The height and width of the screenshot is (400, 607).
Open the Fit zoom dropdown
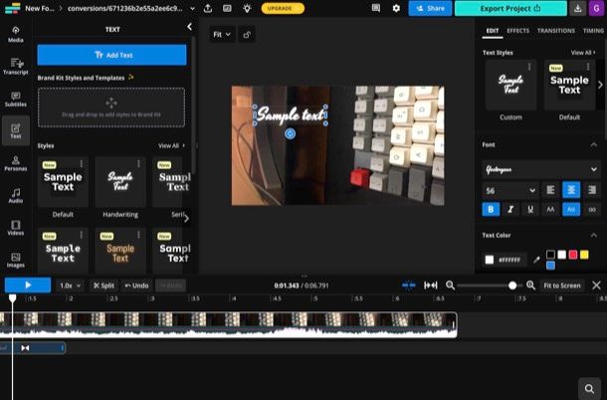tap(222, 35)
